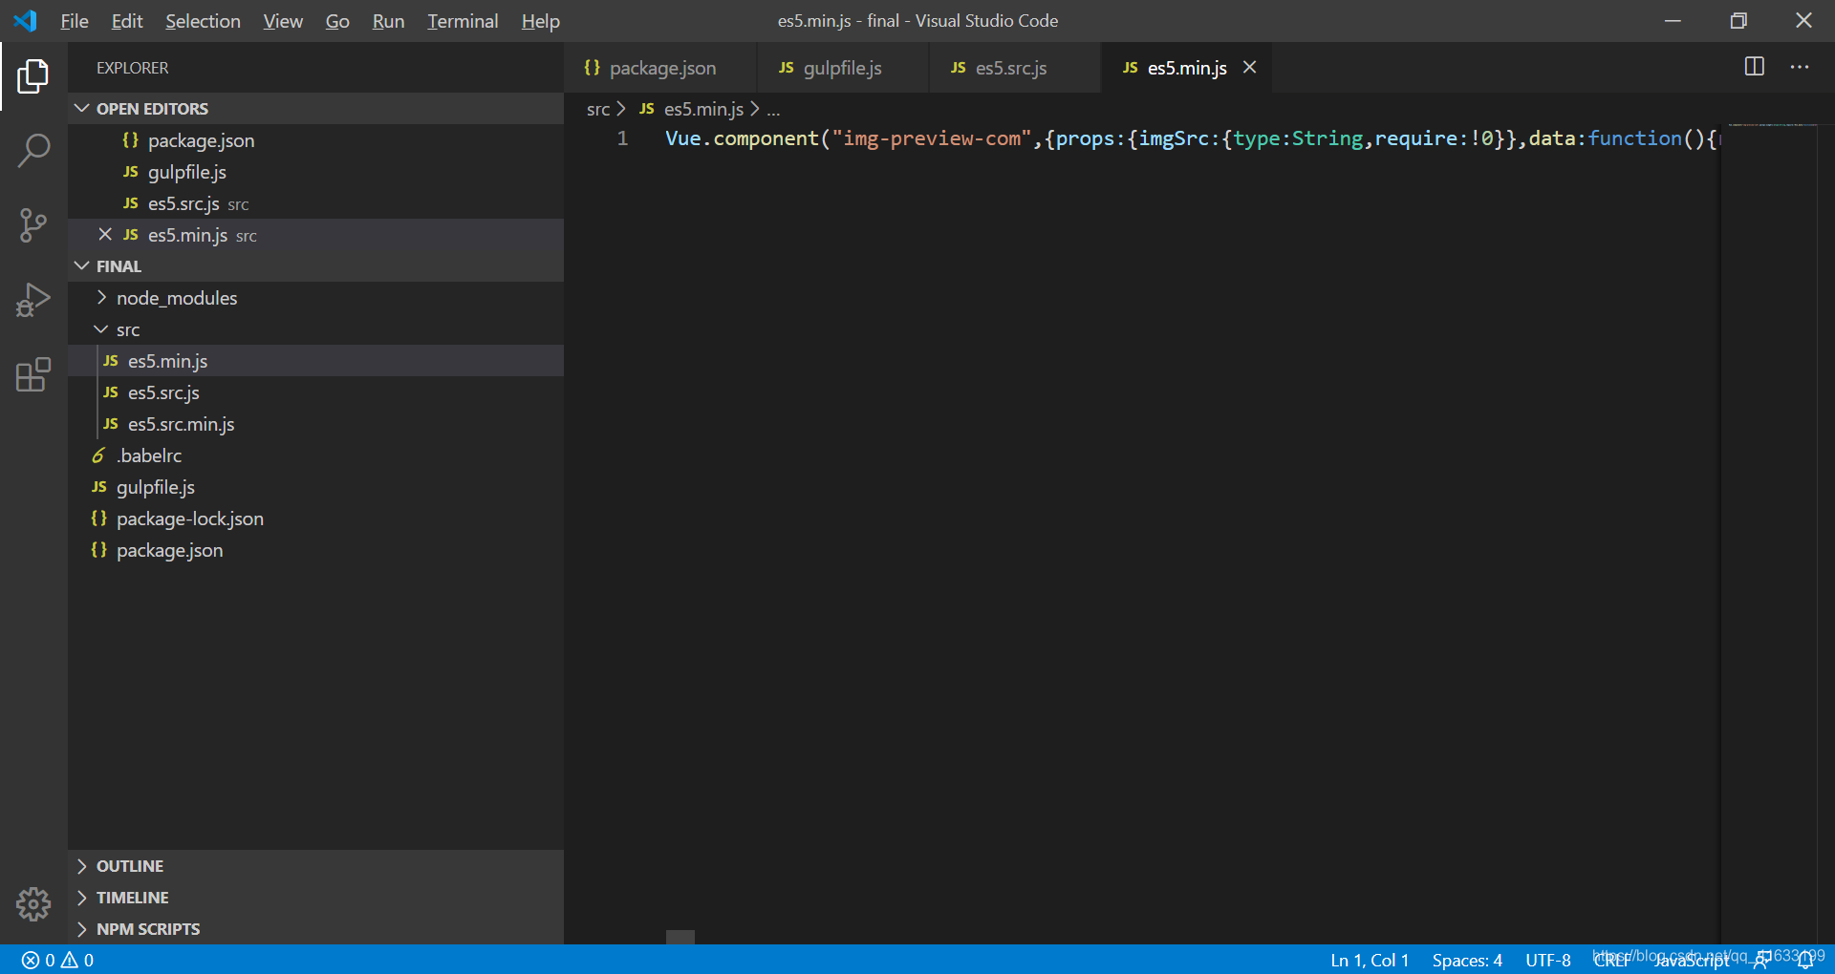Open the Search panel
This screenshot has width=1835, height=974.
point(34,150)
